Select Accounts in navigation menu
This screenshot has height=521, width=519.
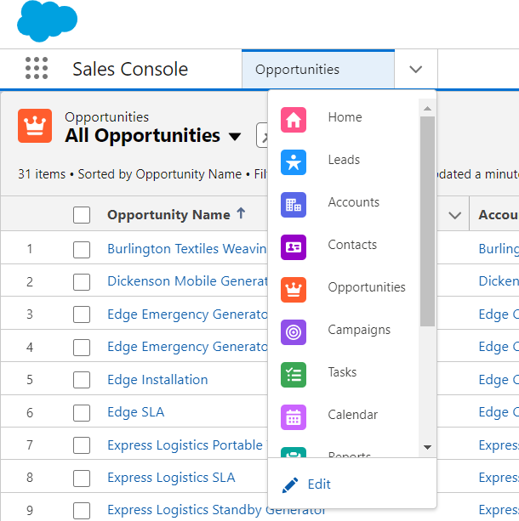[354, 202]
